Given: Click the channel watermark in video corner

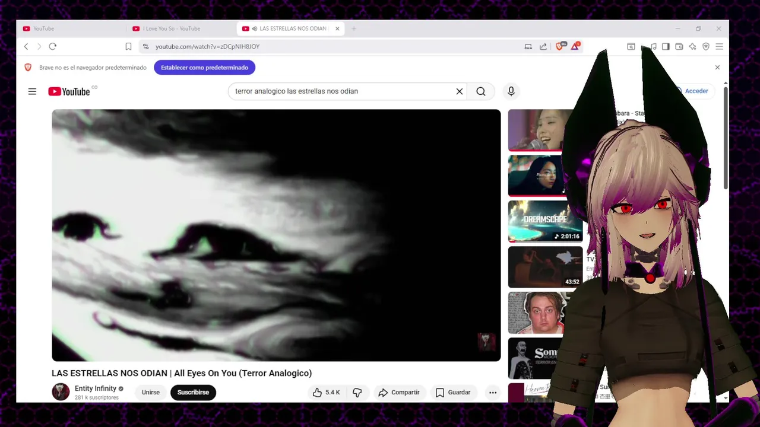Looking at the screenshot, I should 486,342.
